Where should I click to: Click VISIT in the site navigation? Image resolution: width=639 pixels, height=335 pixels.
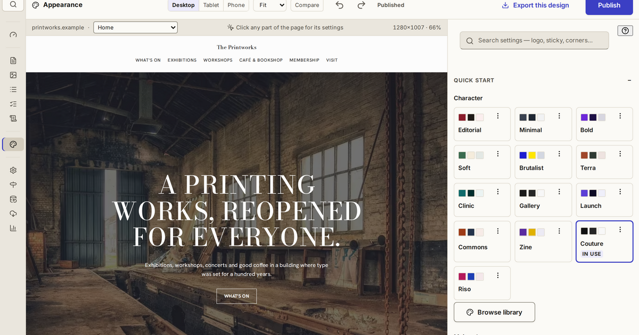[332, 60]
